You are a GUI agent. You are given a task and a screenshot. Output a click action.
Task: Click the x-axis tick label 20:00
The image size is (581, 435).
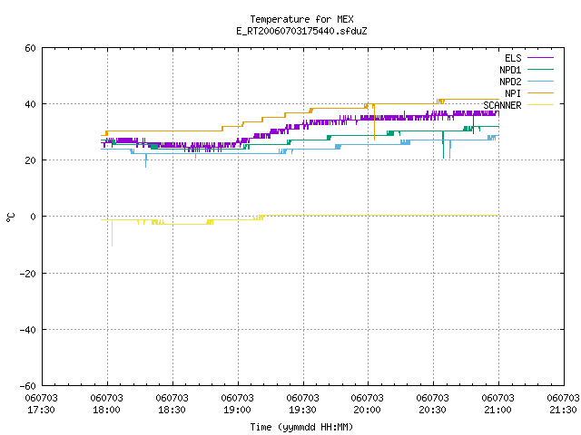pyautogui.click(x=367, y=410)
